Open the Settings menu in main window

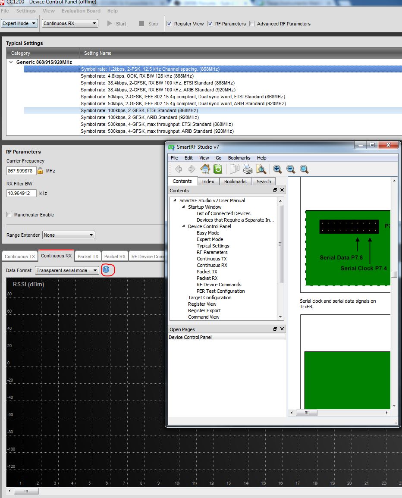tap(26, 11)
